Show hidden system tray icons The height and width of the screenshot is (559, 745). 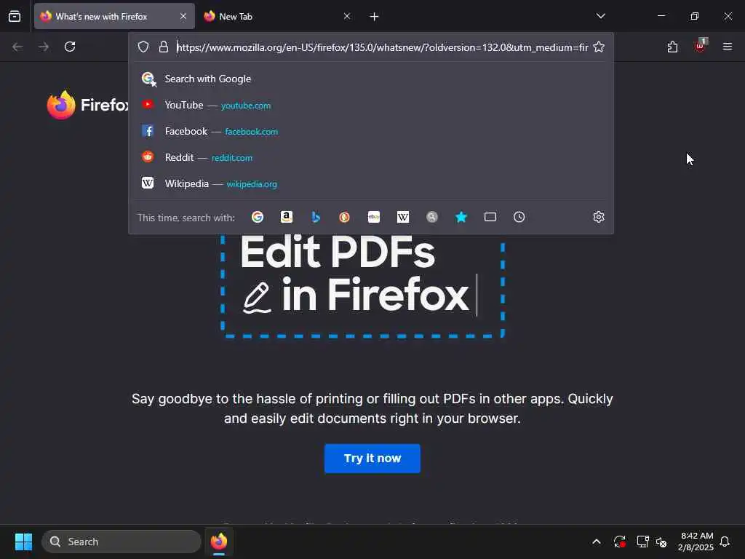[597, 542]
